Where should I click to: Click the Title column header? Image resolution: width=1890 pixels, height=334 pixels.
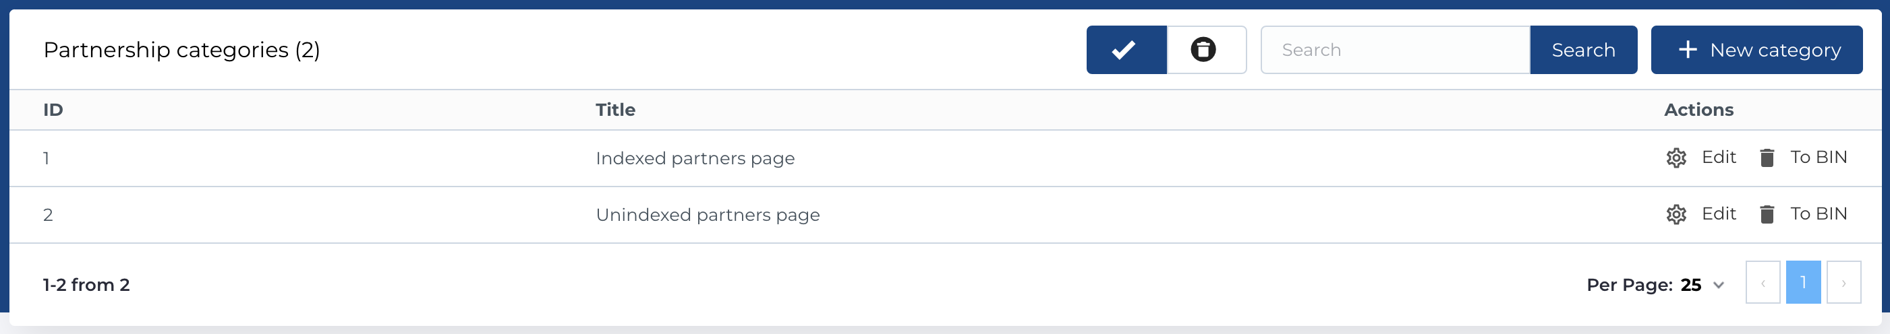[615, 110]
